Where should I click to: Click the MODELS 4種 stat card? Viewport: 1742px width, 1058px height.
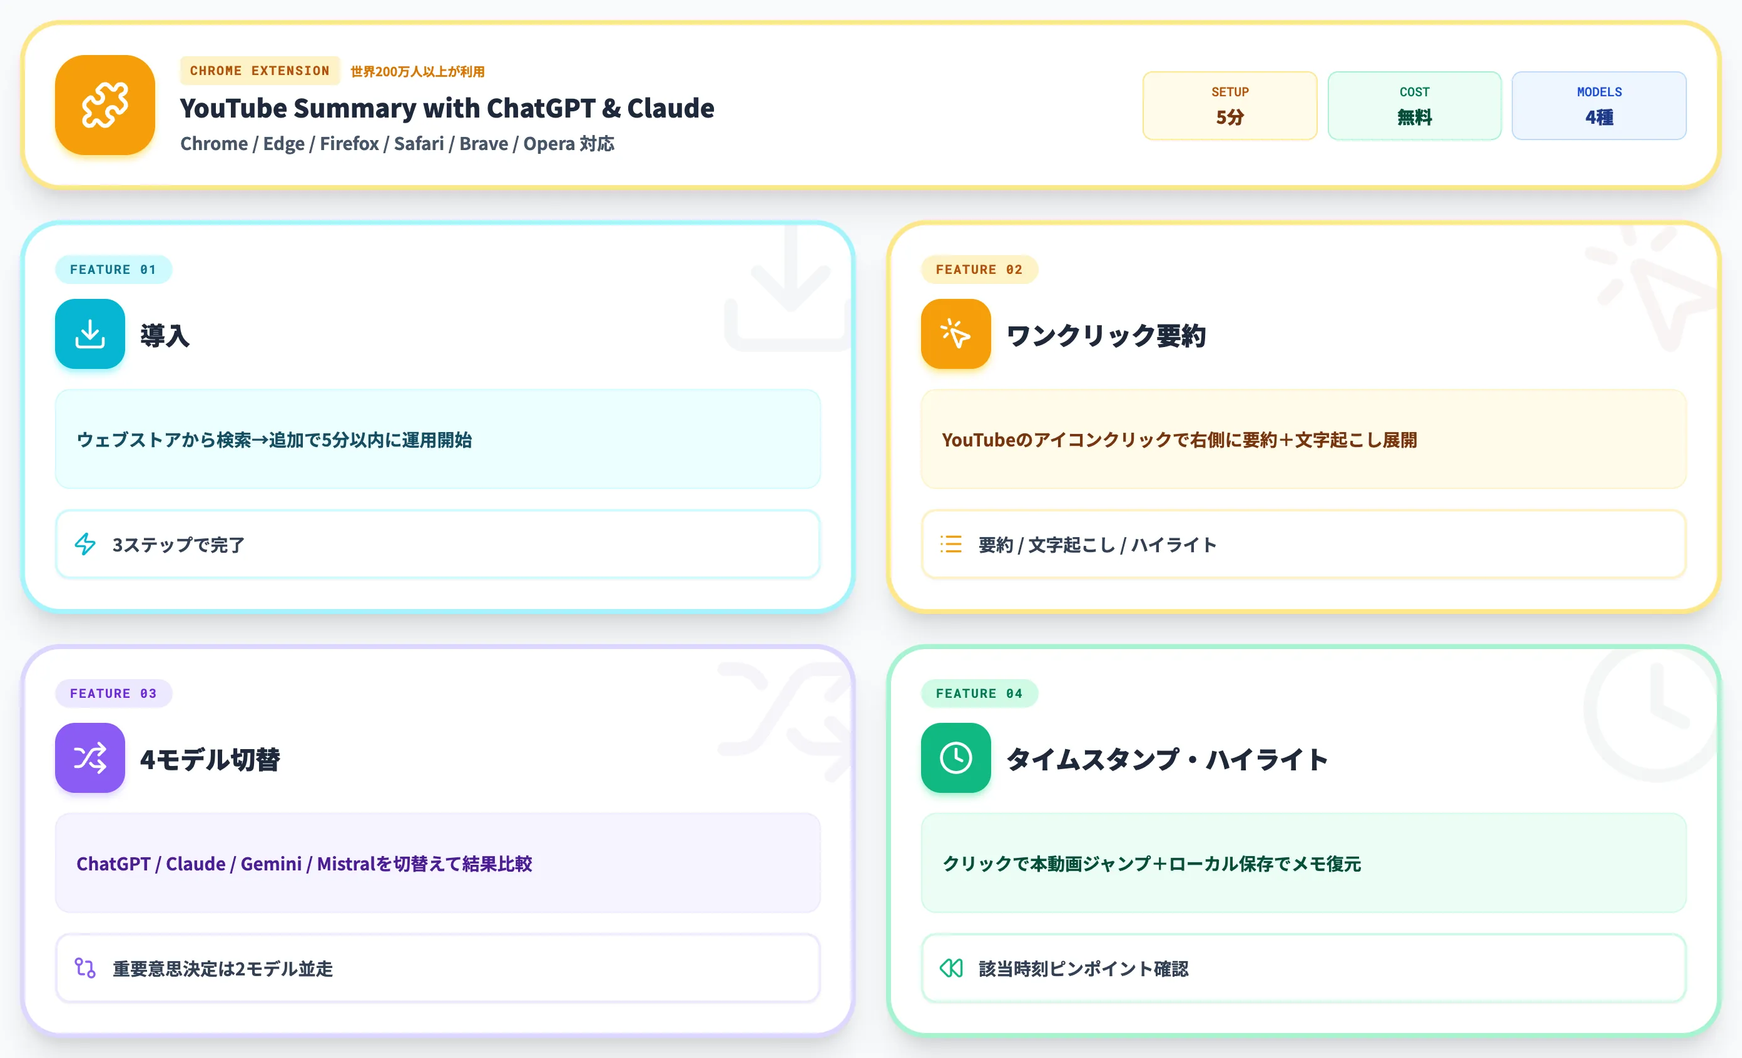[x=1599, y=105]
